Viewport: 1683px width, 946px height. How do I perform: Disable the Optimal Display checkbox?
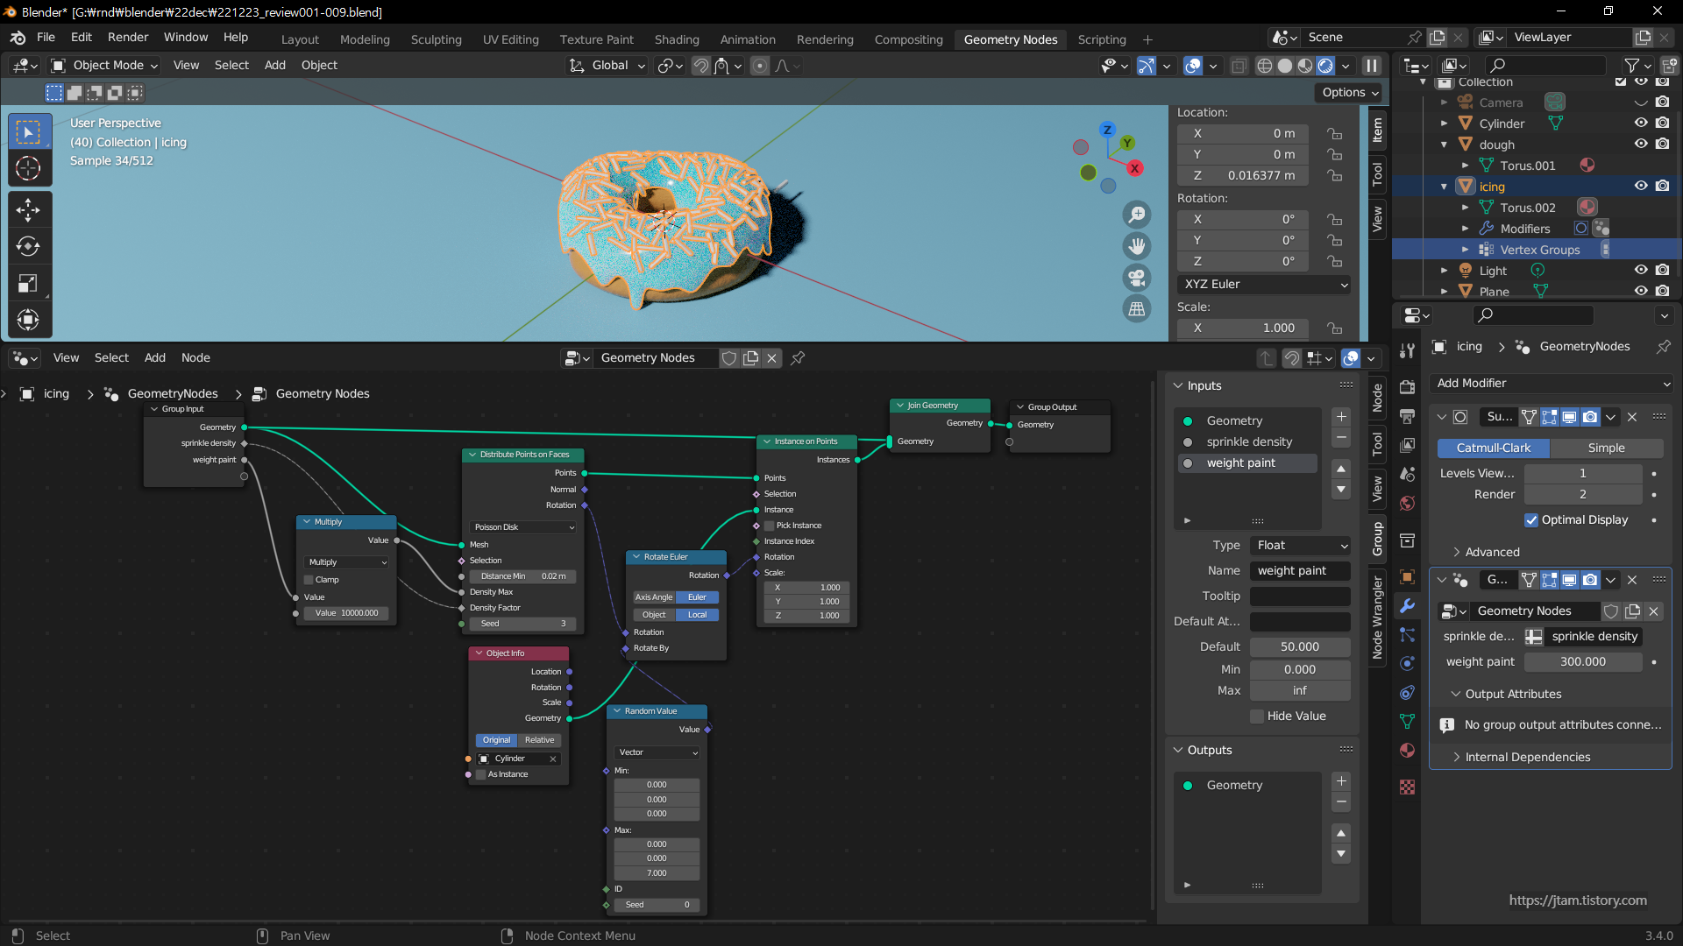point(1531,520)
